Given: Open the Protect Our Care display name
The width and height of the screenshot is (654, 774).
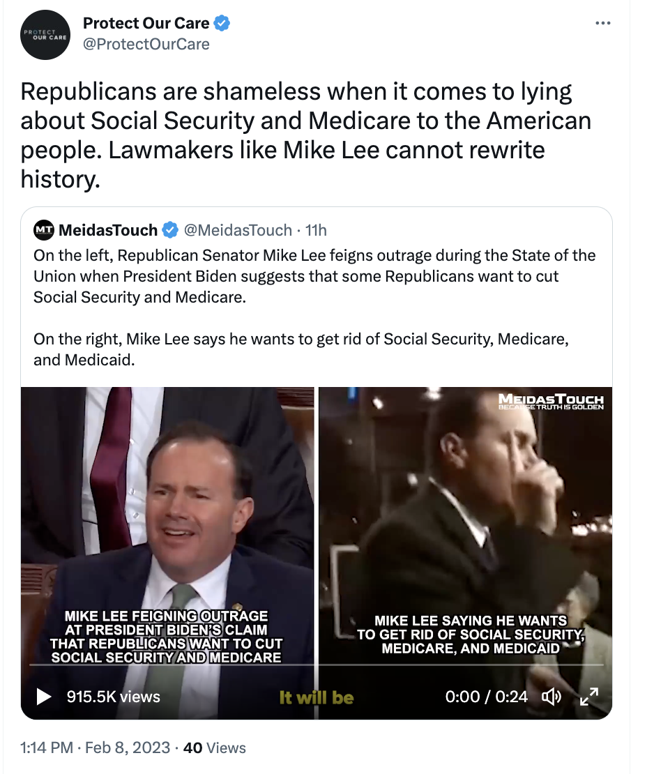Looking at the screenshot, I should pos(146,23).
